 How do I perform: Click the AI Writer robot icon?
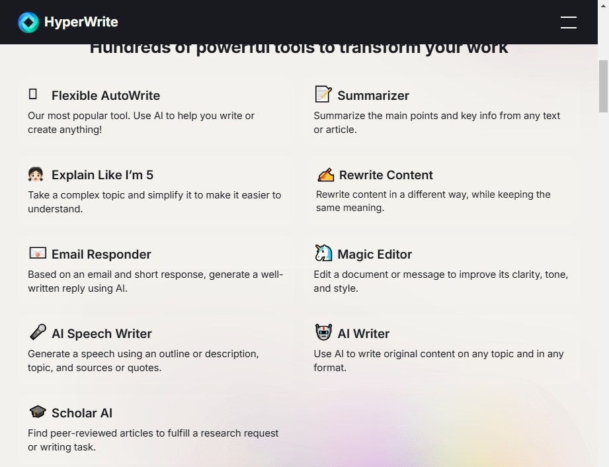click(x=323, y=332)
